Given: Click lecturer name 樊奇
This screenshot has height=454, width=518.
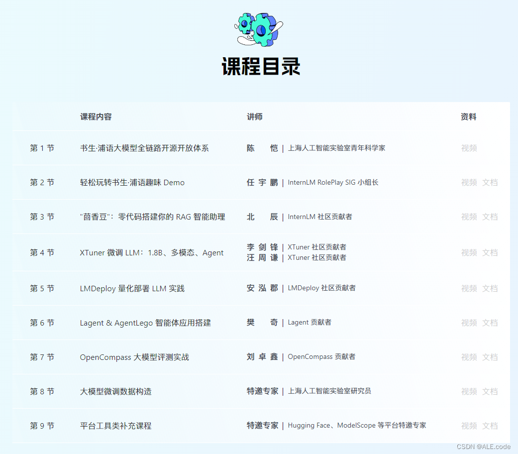Looking at the screenshot, I should click(262, 322).
